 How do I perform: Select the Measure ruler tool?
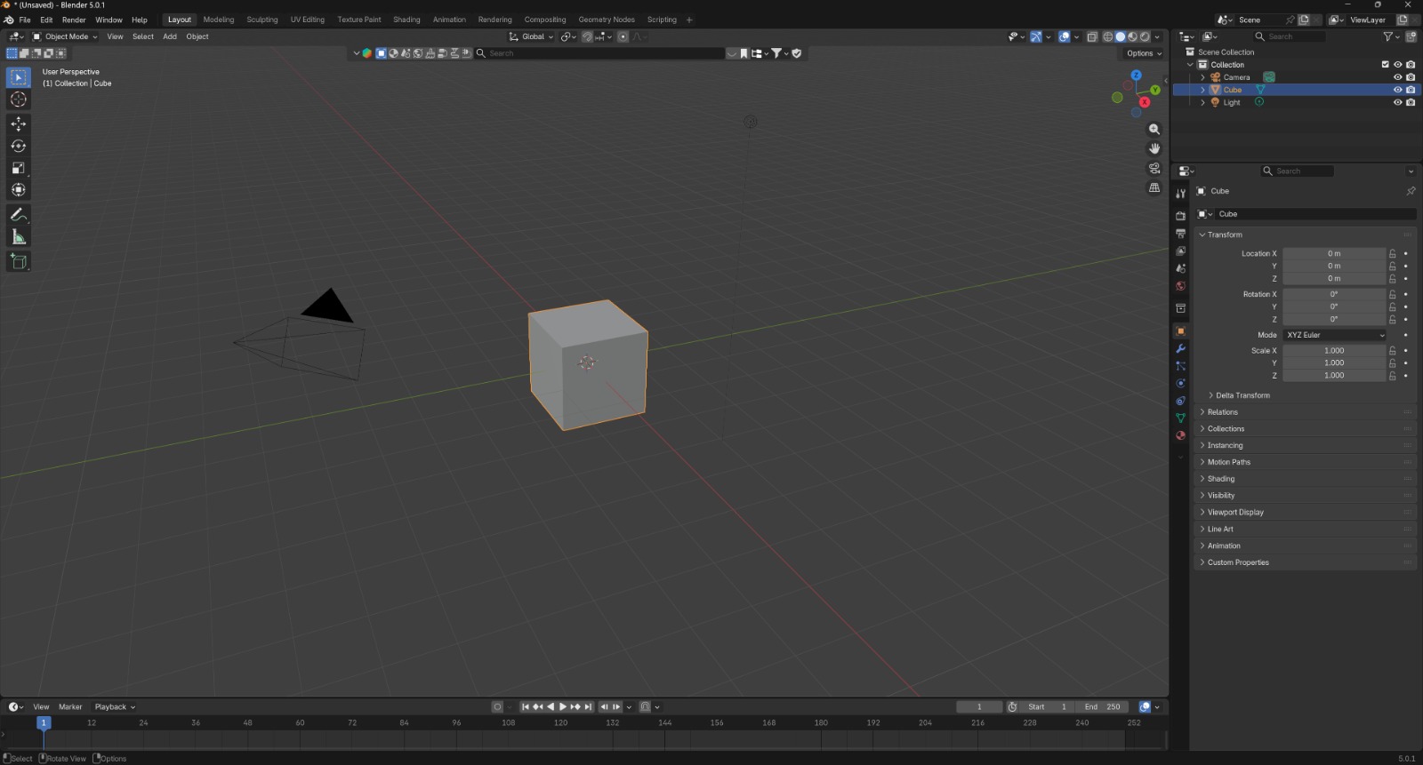pos(19,237)
